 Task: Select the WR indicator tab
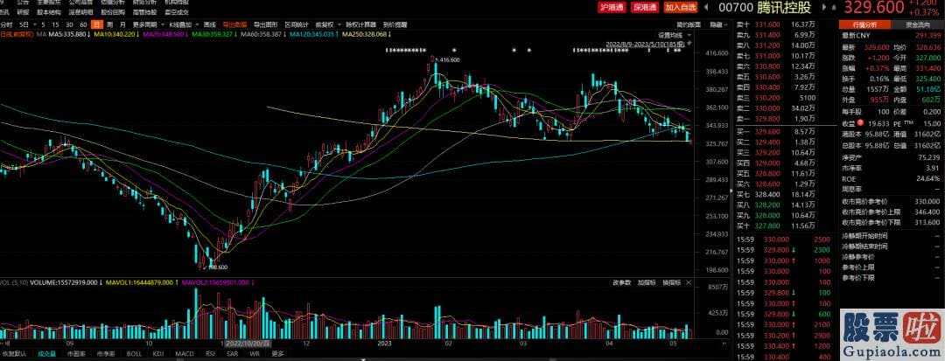pos(255,354)
